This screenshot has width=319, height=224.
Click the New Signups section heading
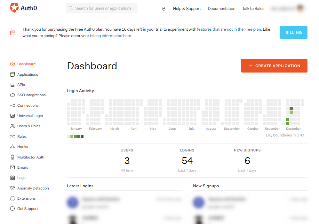[x=206, y=186]
